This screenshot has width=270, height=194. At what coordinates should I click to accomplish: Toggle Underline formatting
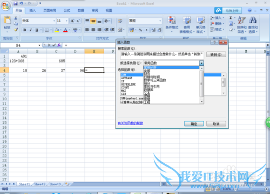click(37, 30)
